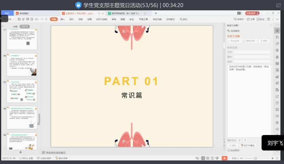Open the table icon in right sidebar

pos(277,64)
